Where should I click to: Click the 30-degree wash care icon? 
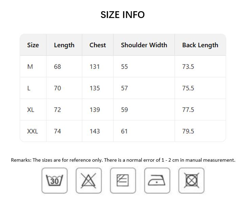tap(54, 180)
